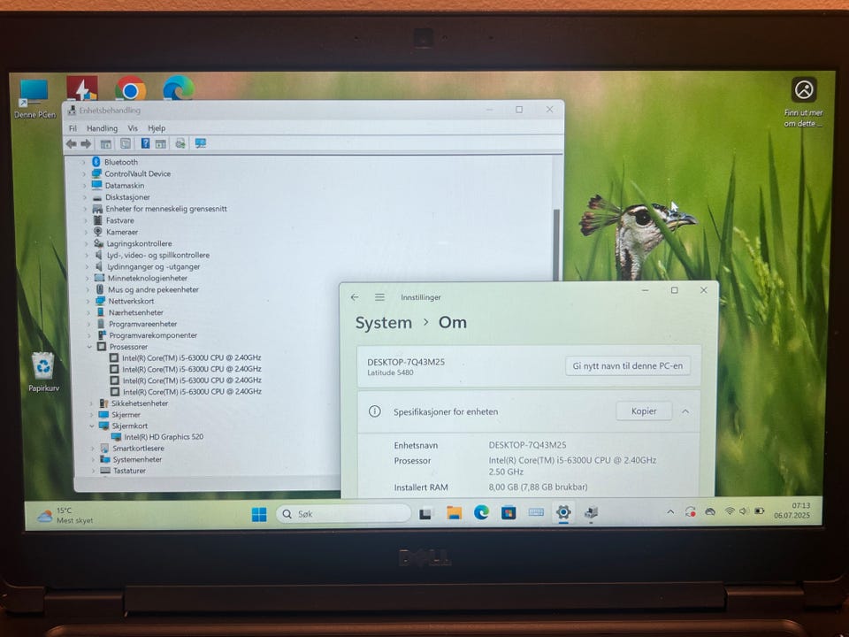The width and height of the screenshot is (849, 637).
Task: Expand the Diskstasjoner node
Action: point(85,197)
